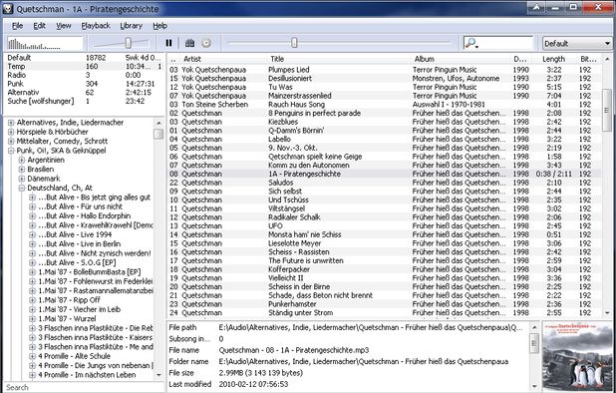Expand Mittelalter, Comedy, Schrott node

(x=11, y=141)
